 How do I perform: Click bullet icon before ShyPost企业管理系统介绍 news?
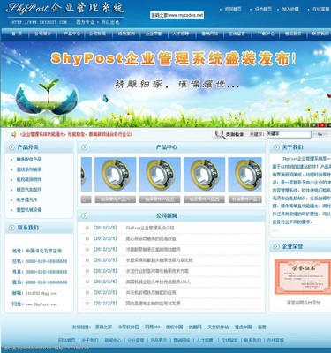tap(87, 228)
